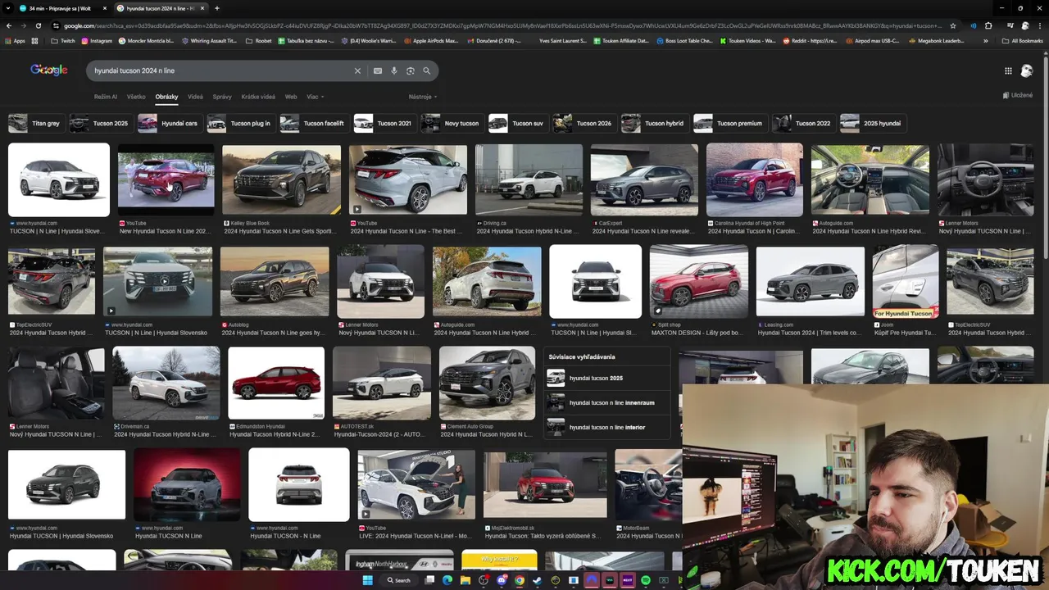
Task: Switch to the Všetko results tab
Action: click(x=136, y=97)
